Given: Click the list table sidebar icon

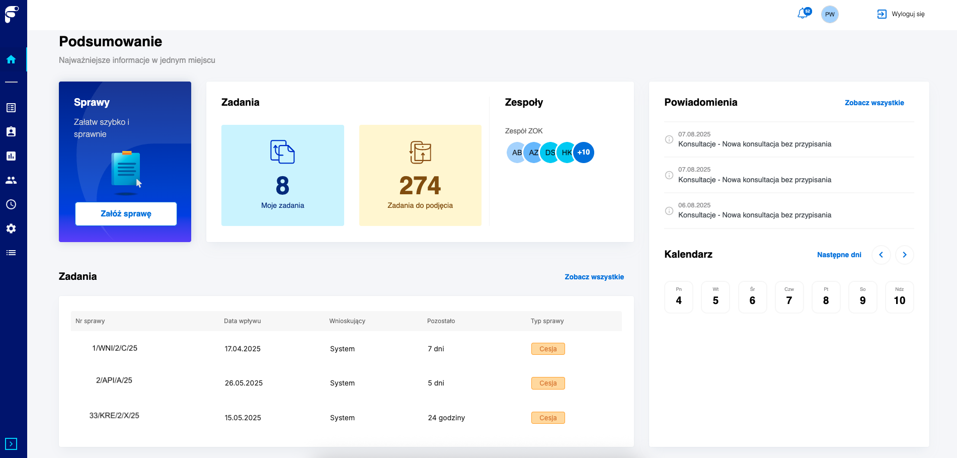Looking at the screenshot, I should click(x=11, y=108).
